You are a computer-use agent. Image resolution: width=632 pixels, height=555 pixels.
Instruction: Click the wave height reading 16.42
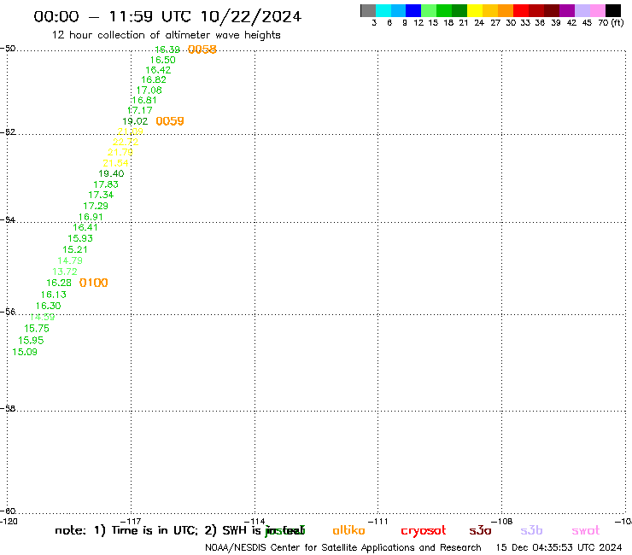pos(158,70)
